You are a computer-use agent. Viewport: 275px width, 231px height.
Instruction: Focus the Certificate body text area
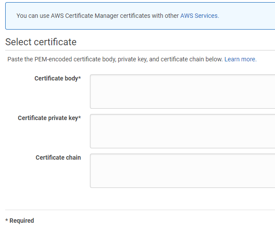click(182, 91)
